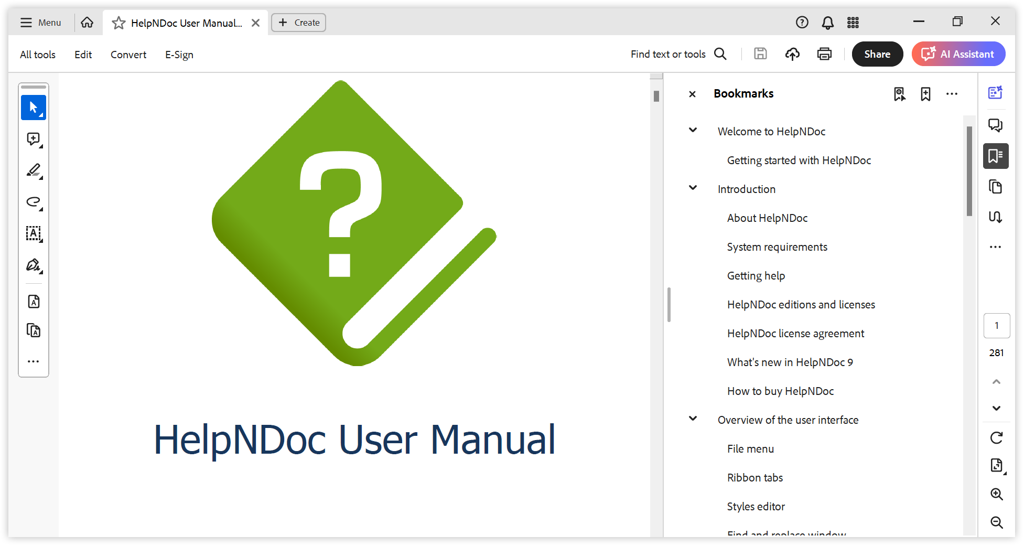Screen dimensions: 1024x546
Task: Open the E-Sign menu
Action: 179,55
